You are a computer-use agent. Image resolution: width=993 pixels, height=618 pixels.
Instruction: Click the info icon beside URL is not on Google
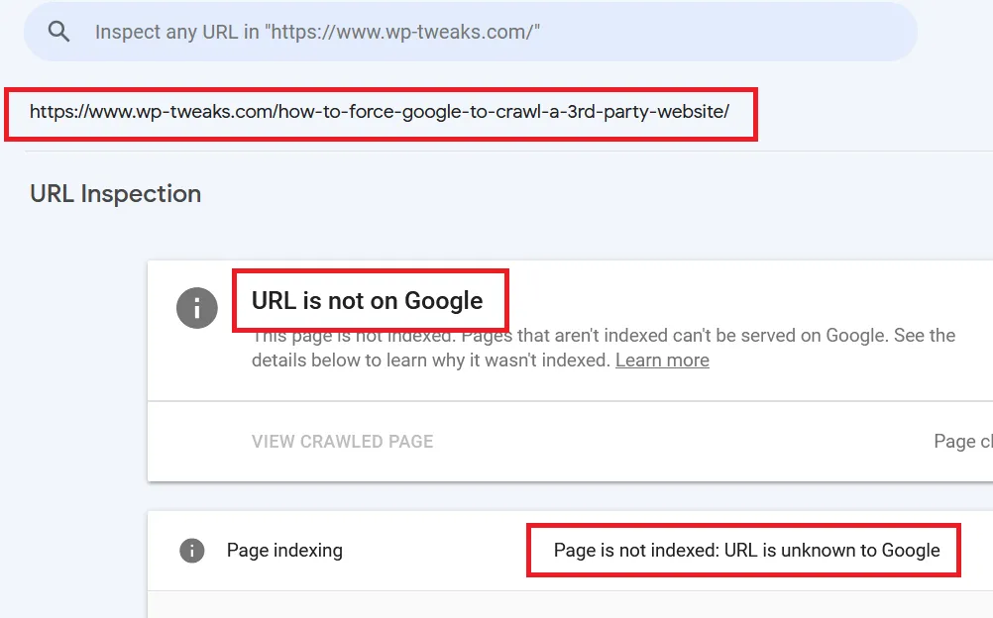(197, 308)
